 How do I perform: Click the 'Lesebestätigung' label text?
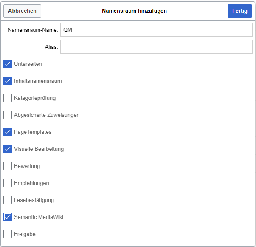pos(34,200)
